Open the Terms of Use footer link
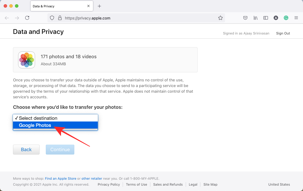This screenshot has width=303, height=191. click(137, 185)
